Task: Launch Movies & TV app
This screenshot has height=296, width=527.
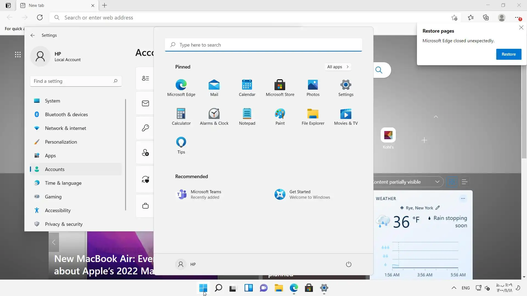Action: (346, 116)
